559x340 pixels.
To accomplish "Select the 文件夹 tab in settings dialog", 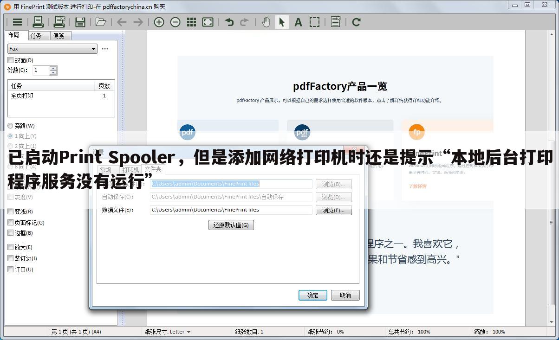I will [x=153, y=169].
